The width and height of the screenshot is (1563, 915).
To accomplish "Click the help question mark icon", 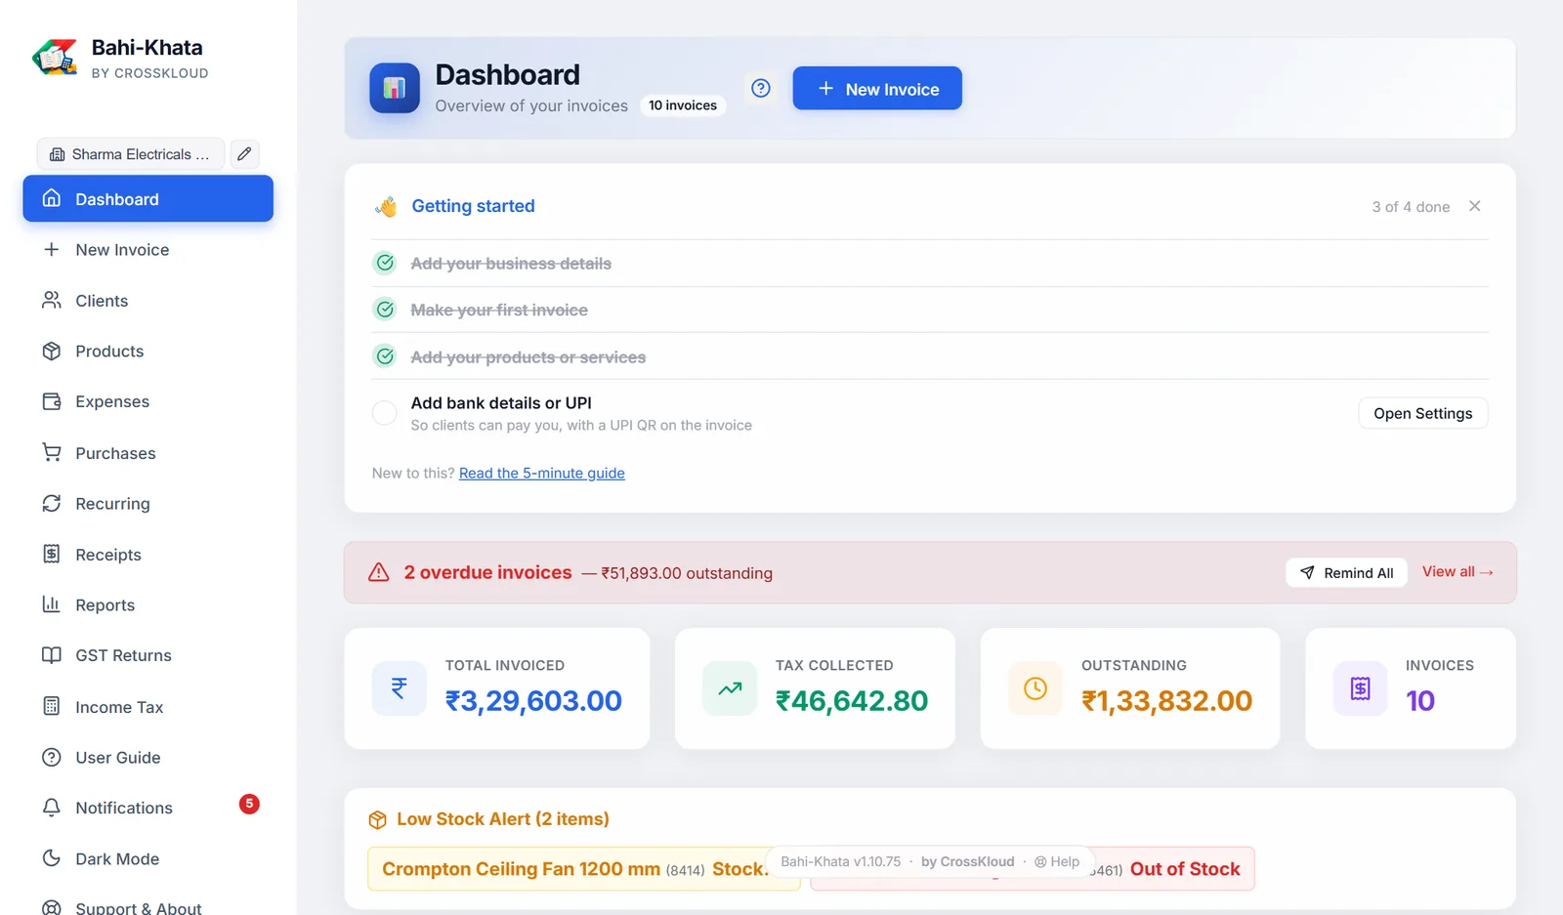I will [761, 89].
